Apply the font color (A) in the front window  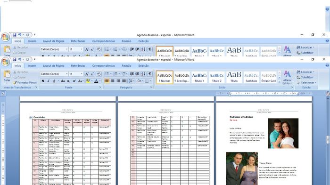[x=96, y=81]
